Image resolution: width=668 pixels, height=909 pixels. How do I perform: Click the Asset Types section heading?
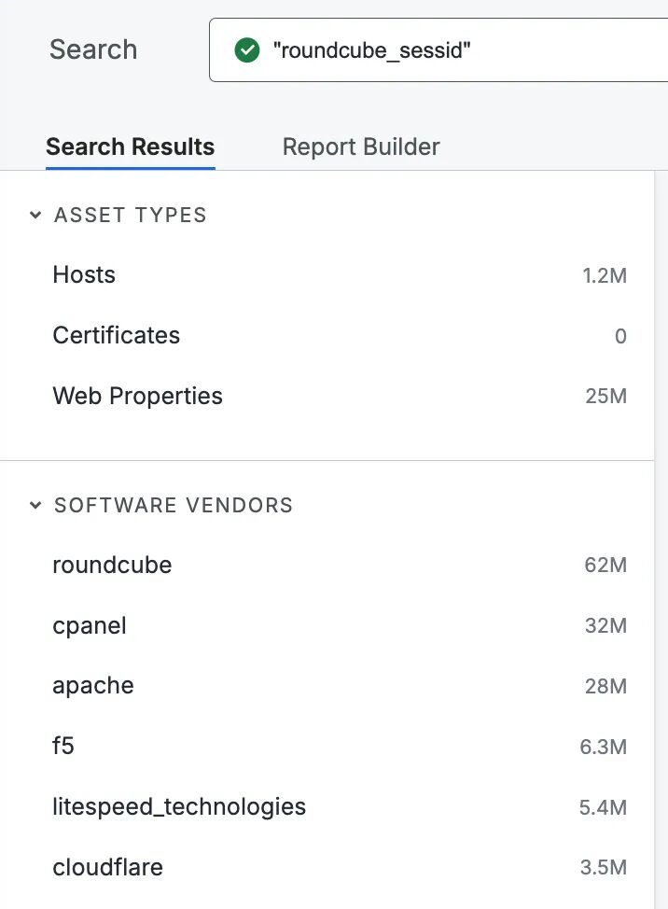click(131, 216)
